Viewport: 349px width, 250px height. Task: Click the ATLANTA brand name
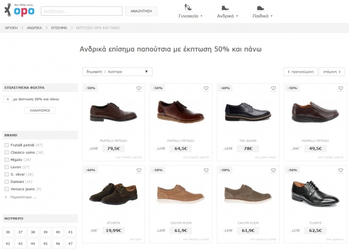tap(113, 222)
